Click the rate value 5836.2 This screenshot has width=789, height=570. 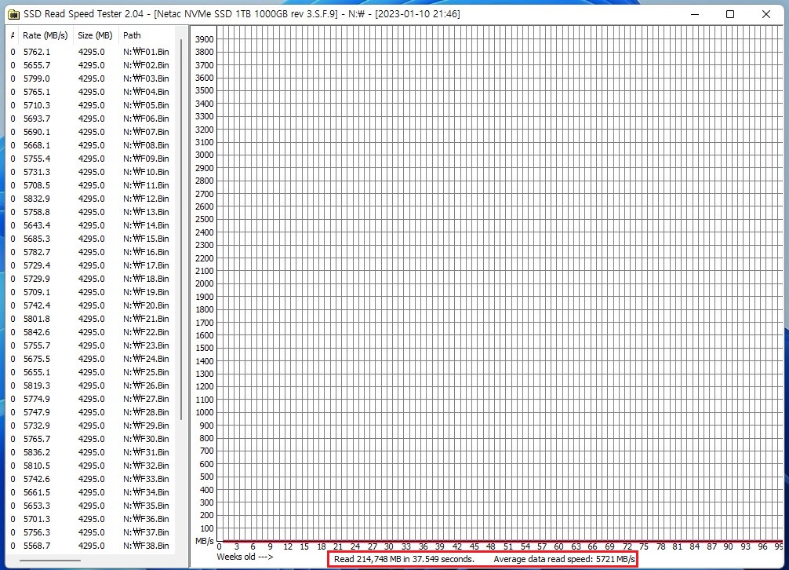[x=37, y=452]
